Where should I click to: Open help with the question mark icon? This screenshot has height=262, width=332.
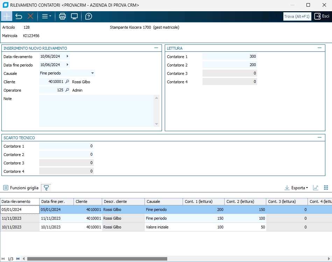point(89,16)
